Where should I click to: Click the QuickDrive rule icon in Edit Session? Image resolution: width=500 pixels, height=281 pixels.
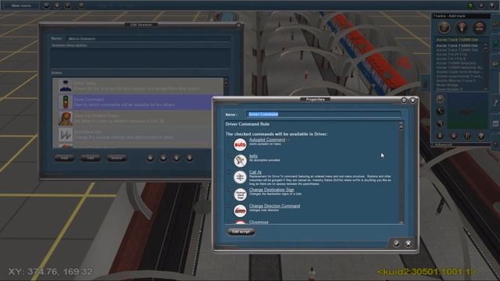click(66, 135)
